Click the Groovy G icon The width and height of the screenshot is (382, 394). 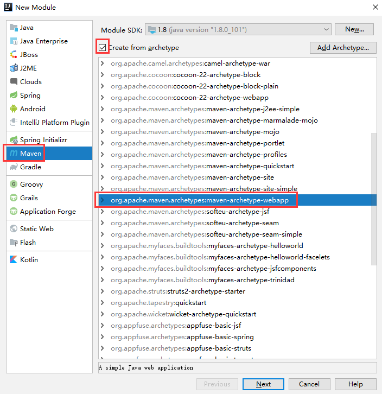[14, 184]
